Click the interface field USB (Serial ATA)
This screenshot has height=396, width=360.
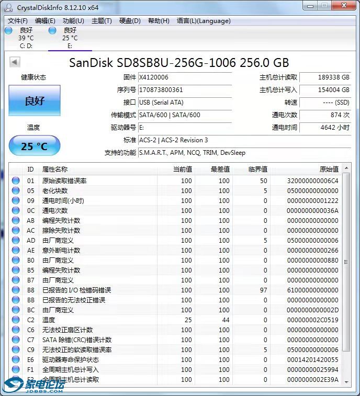coord(185,103)
